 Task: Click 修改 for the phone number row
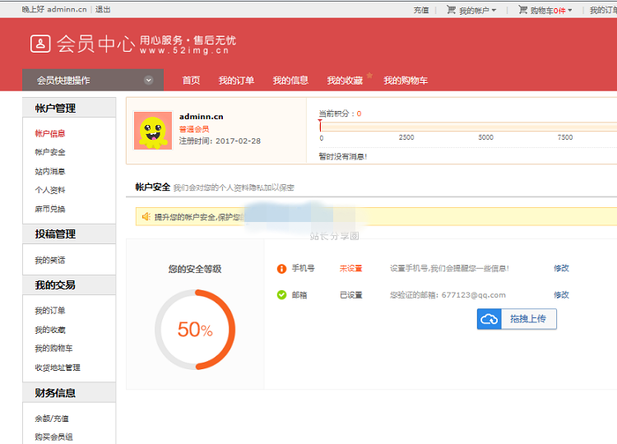click(x=562, y=268)
